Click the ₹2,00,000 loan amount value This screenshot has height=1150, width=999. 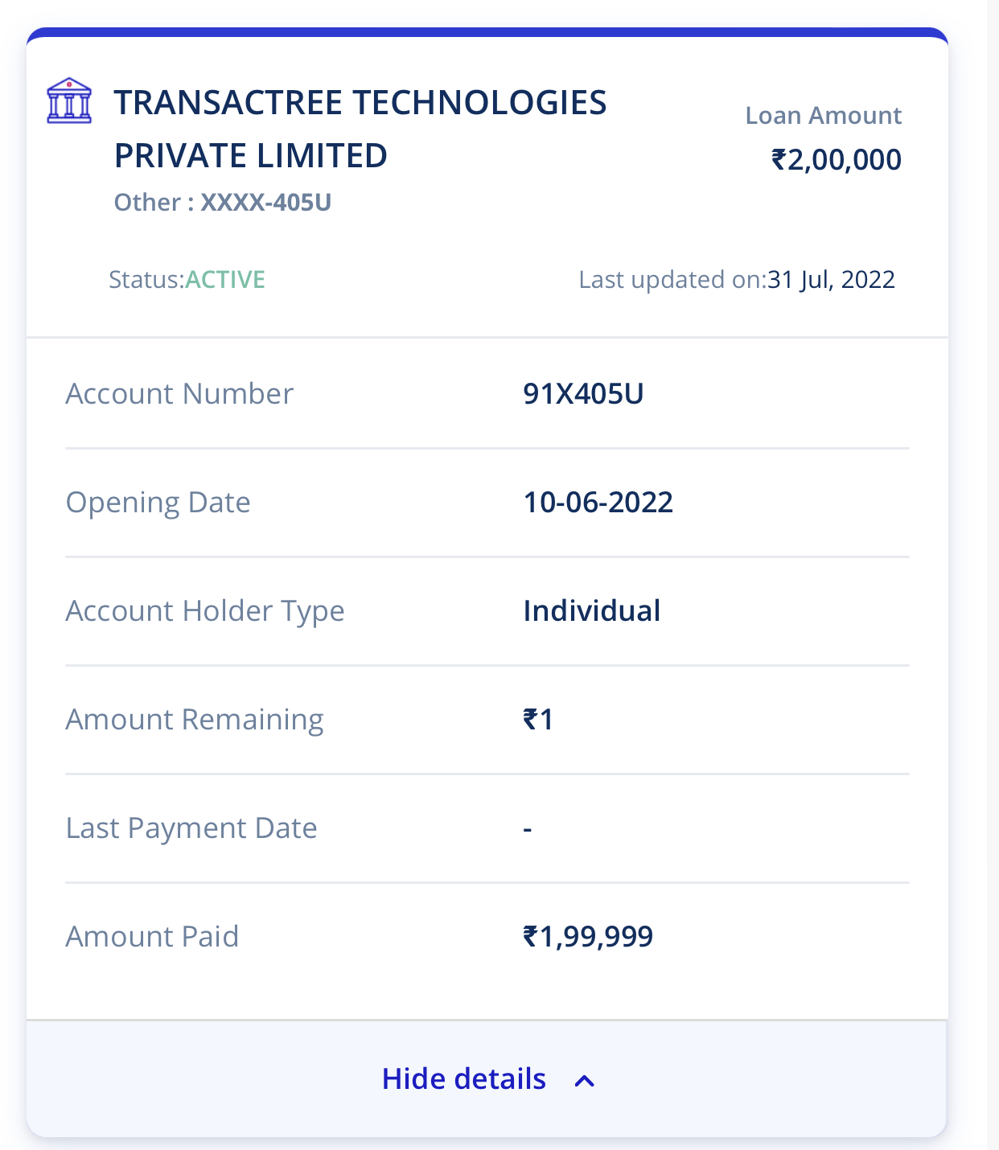coord(837,160)
